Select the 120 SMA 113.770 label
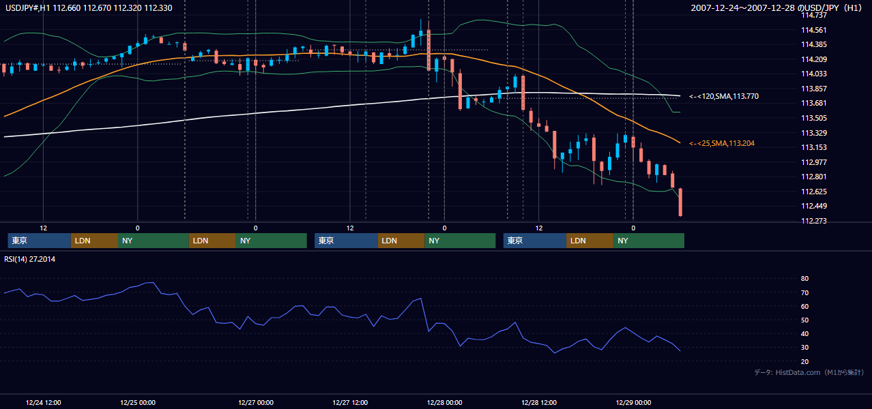872x409 pixels. point(724,97)
